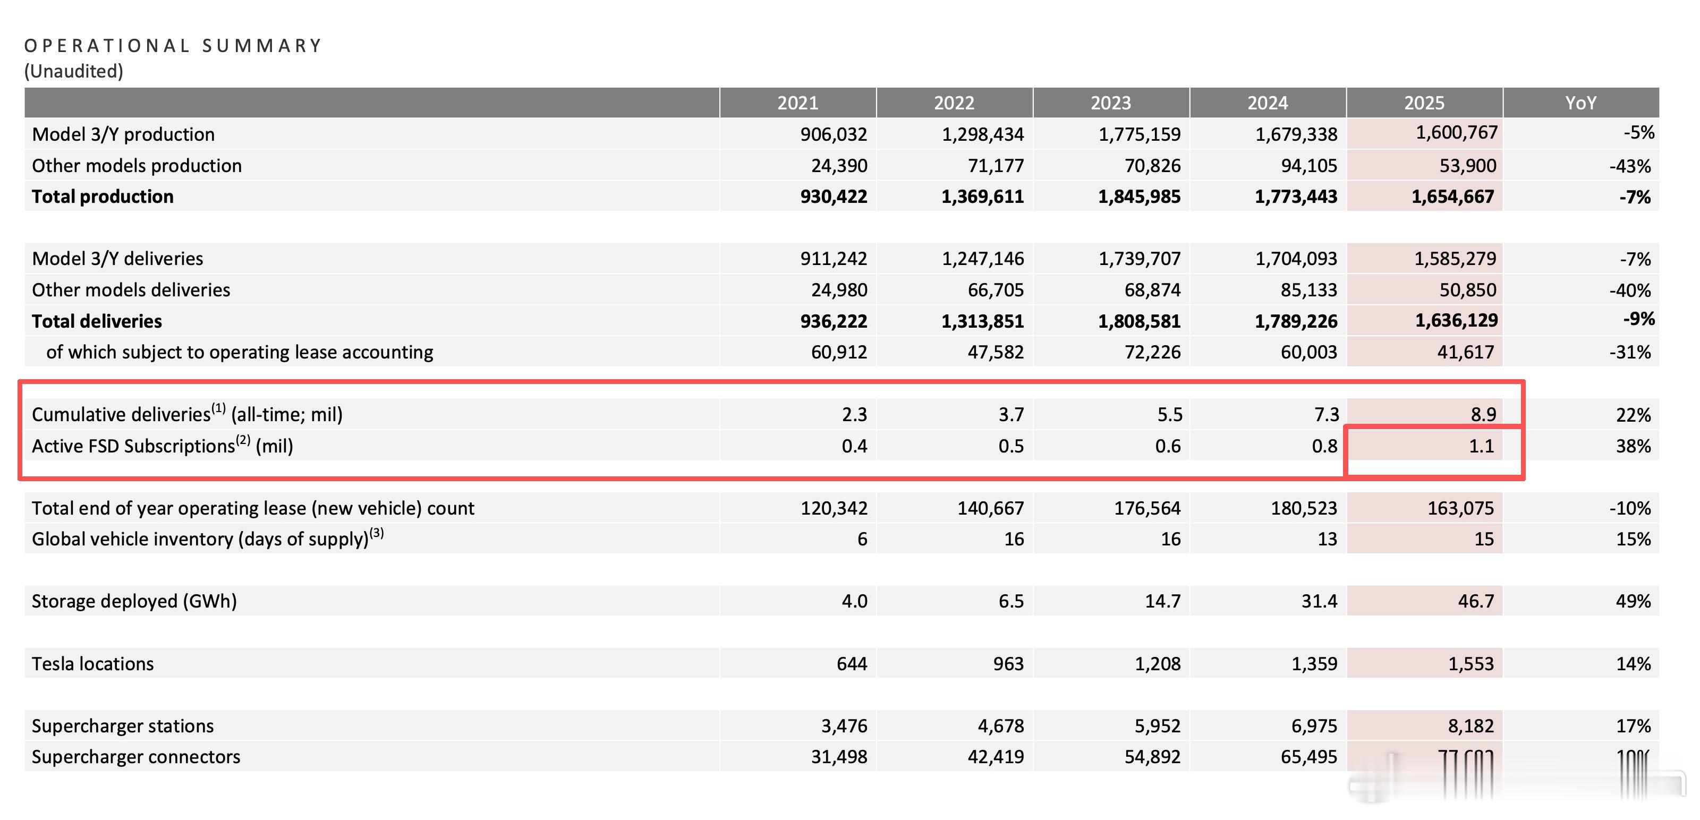
Task: Select the Supercharger connectors row label
Action: coord(136,757)
